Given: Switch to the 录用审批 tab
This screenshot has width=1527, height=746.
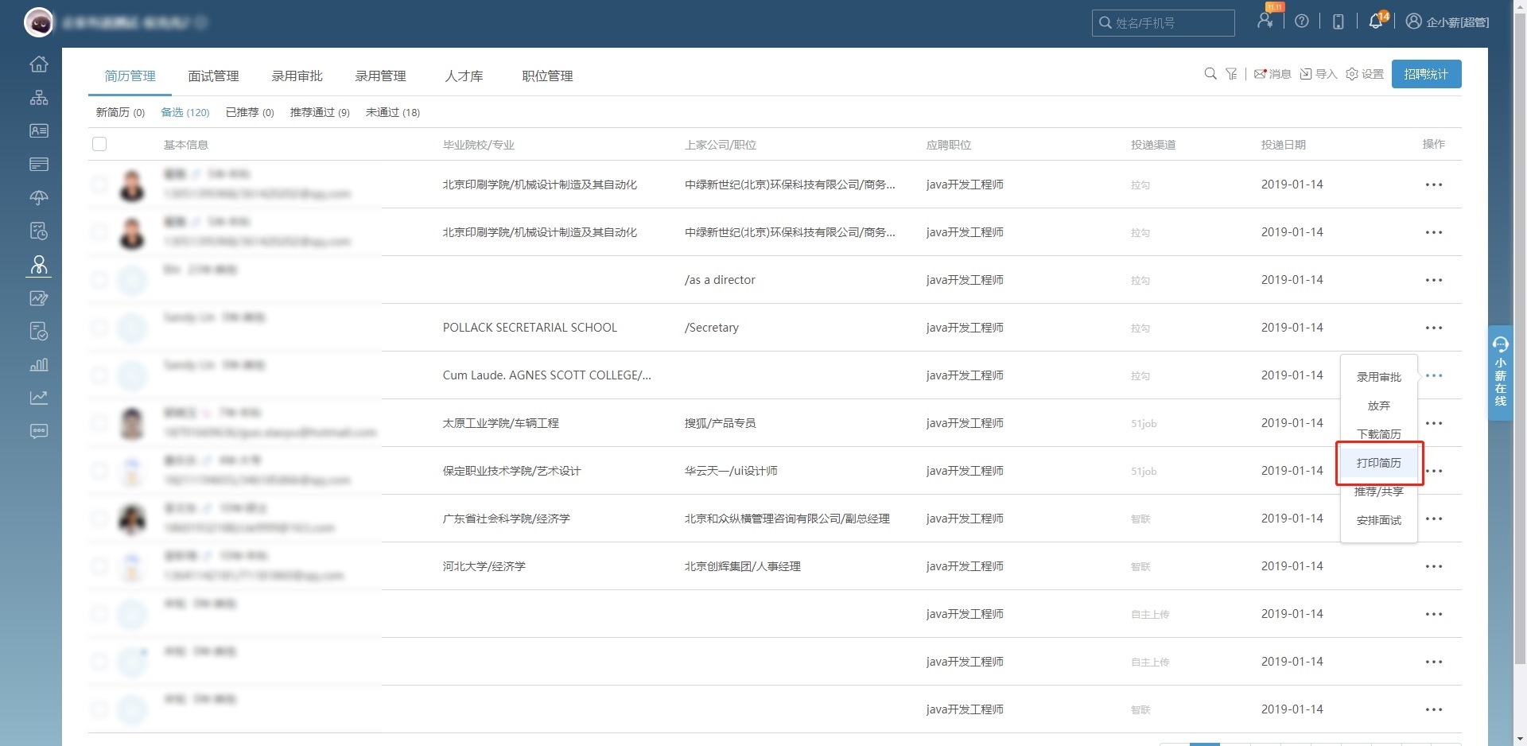Looking at the screenshot, I should tap(297, 76).
